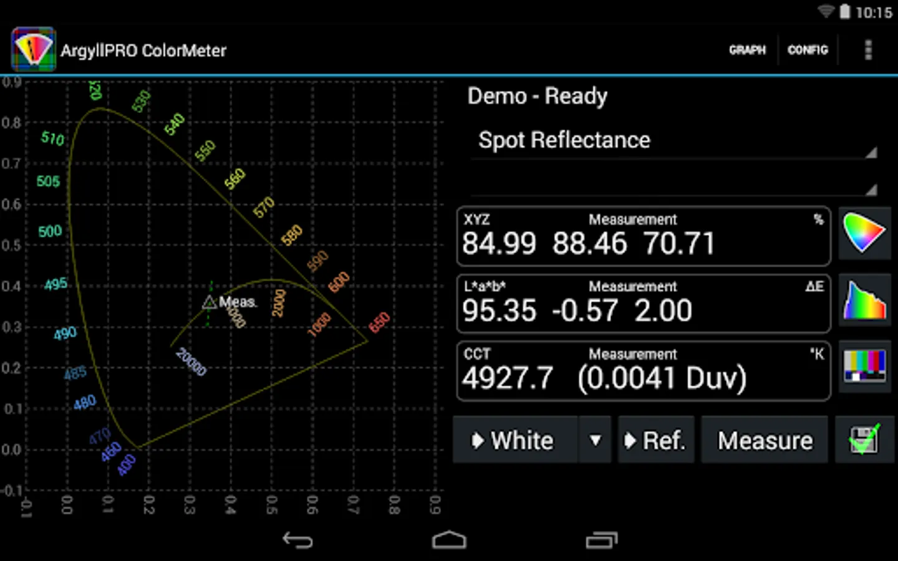Expand the Spot Reflectance mode dropdown

coord(673,141)
